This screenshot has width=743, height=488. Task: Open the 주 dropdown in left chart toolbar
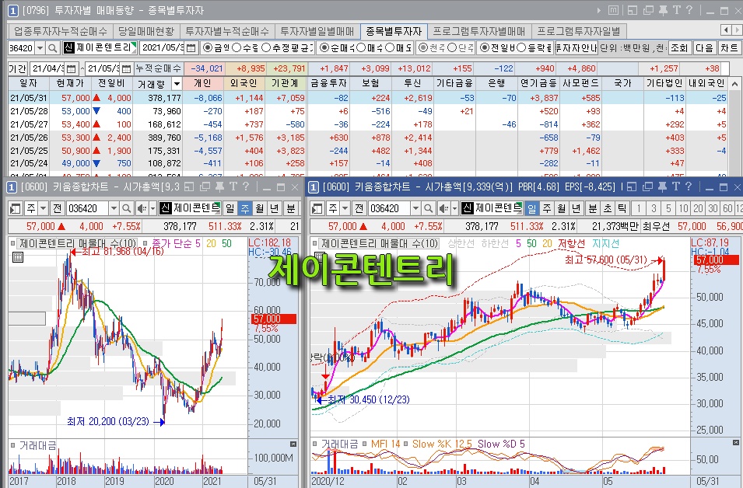(x=43, y=208)
